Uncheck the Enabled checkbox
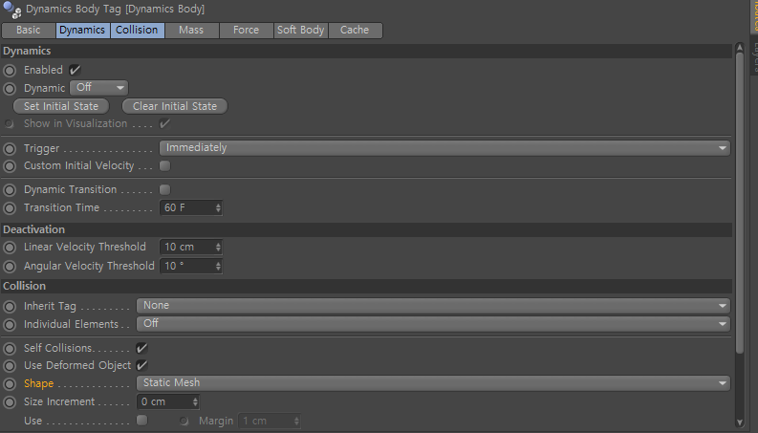 [x=75, y=70]
